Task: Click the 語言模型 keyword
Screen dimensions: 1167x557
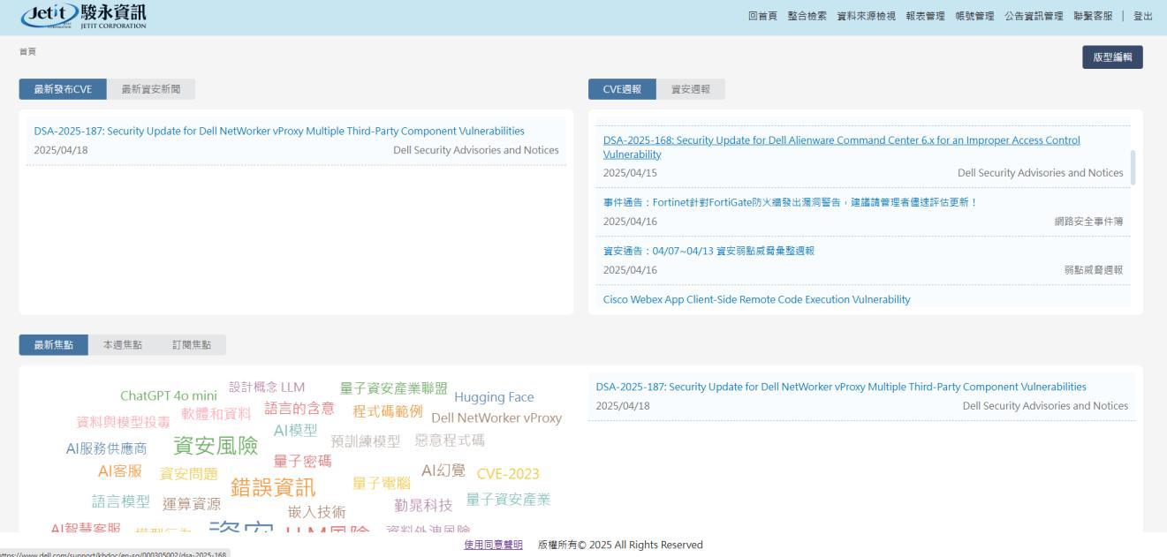Action: tap(121, 501)
